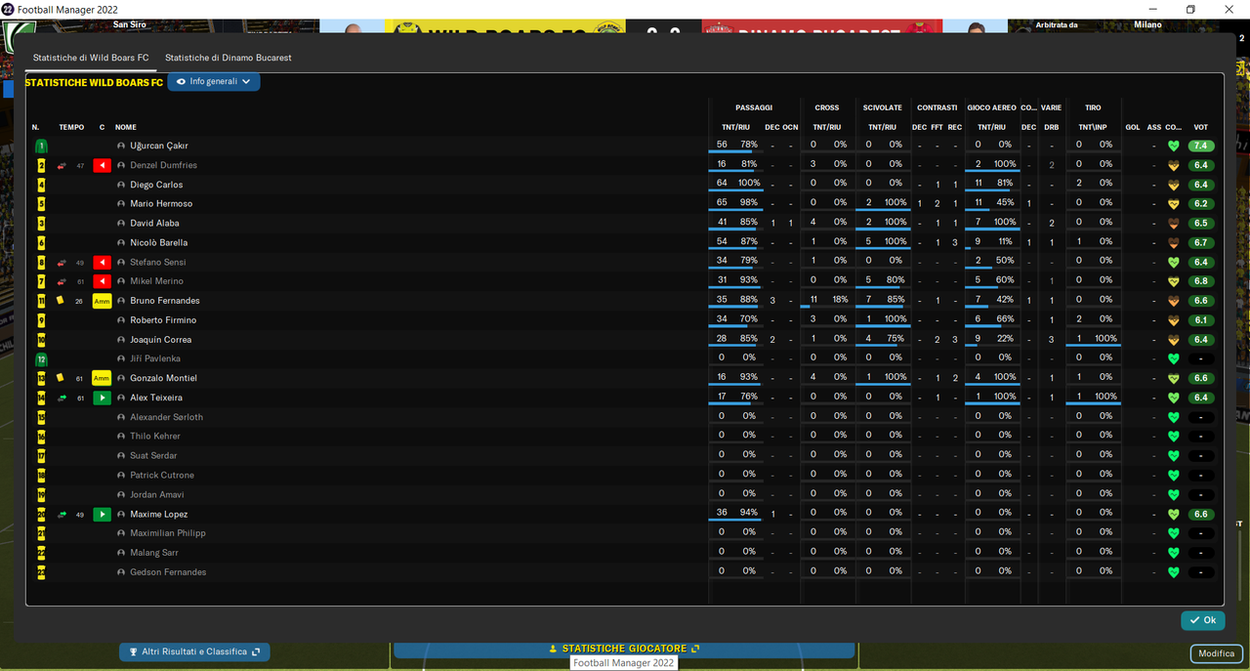Click the small swap-arrows icon in Mikel Merino's row

point(62,281)
